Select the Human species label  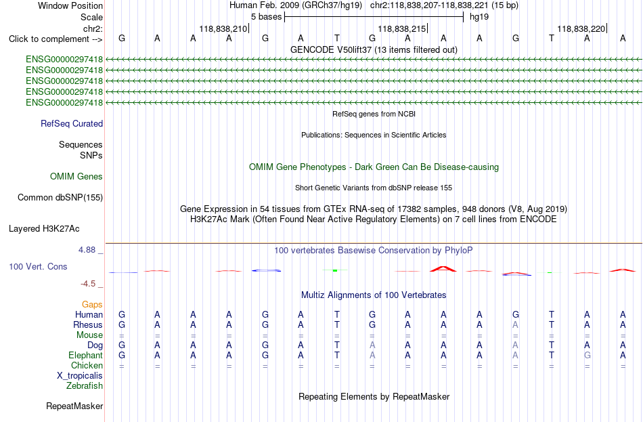(x=89, y=315)
